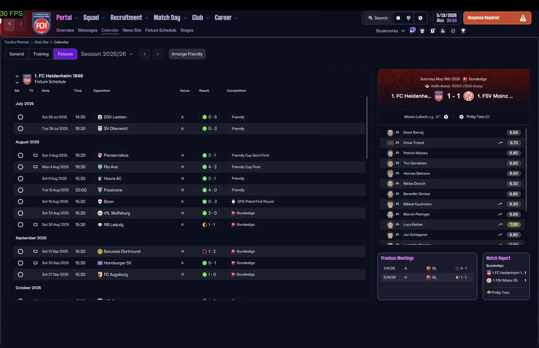This screenshot has height=348, width=539.
Task: Select the VfL Wolfsburg fixture radio button
Action: pyautogui.click(x=20, y=213)
